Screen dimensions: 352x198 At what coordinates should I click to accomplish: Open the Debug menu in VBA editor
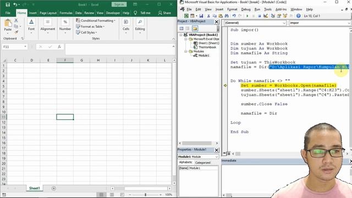click(246, 9)
